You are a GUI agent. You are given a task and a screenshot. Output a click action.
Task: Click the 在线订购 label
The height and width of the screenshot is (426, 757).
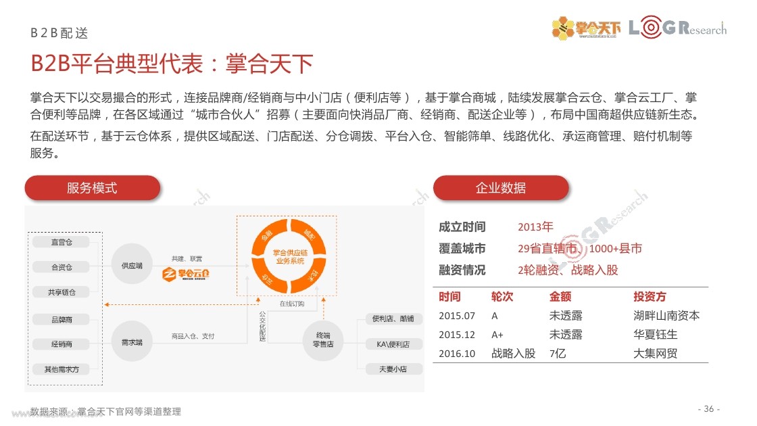292,304
